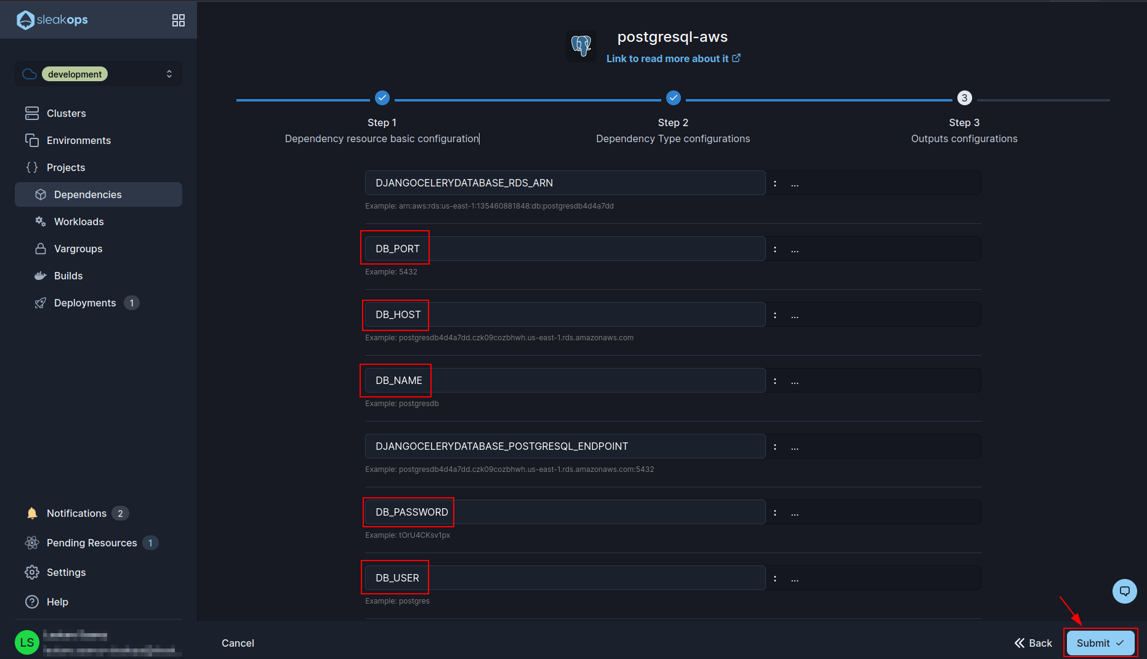Screen dimensions: 1147x659
Task: Edit the DB_PORT alias field
Action: [565, 249]
